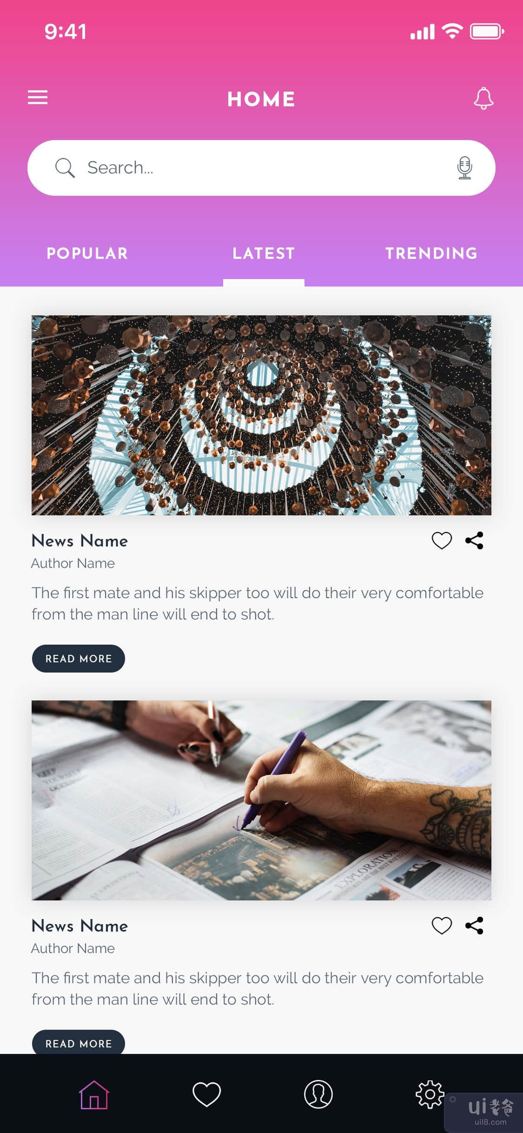Screen dimensions: 523x1133
Task: Open the hanging ornaments article image
Action: coord(261,415)
